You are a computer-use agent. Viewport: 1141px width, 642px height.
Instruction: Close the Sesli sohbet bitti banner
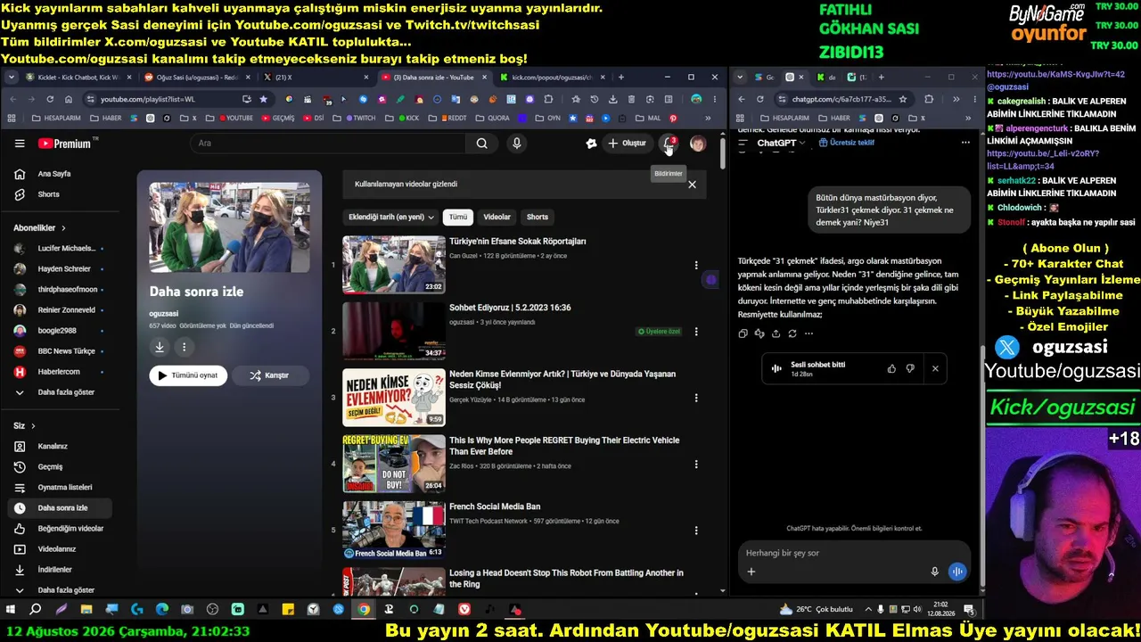935,368
